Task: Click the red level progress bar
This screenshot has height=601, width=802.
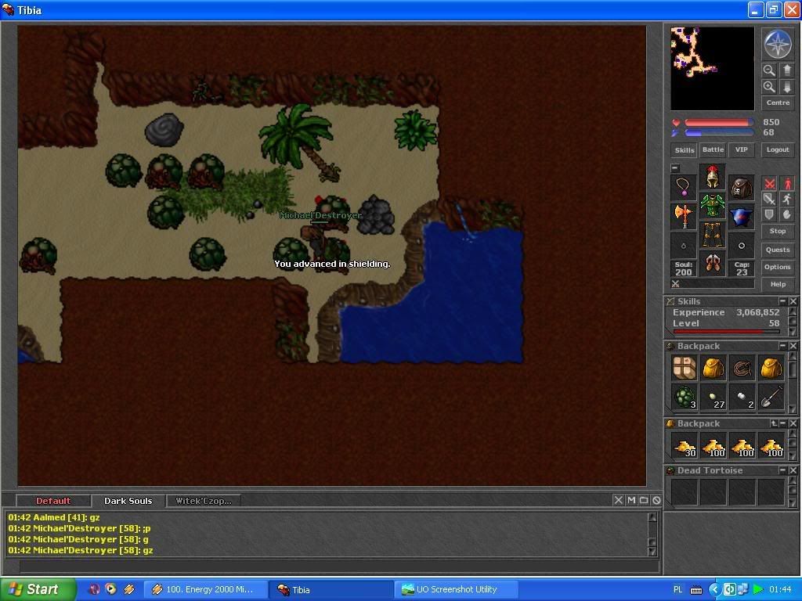Action: coord(726,332)
